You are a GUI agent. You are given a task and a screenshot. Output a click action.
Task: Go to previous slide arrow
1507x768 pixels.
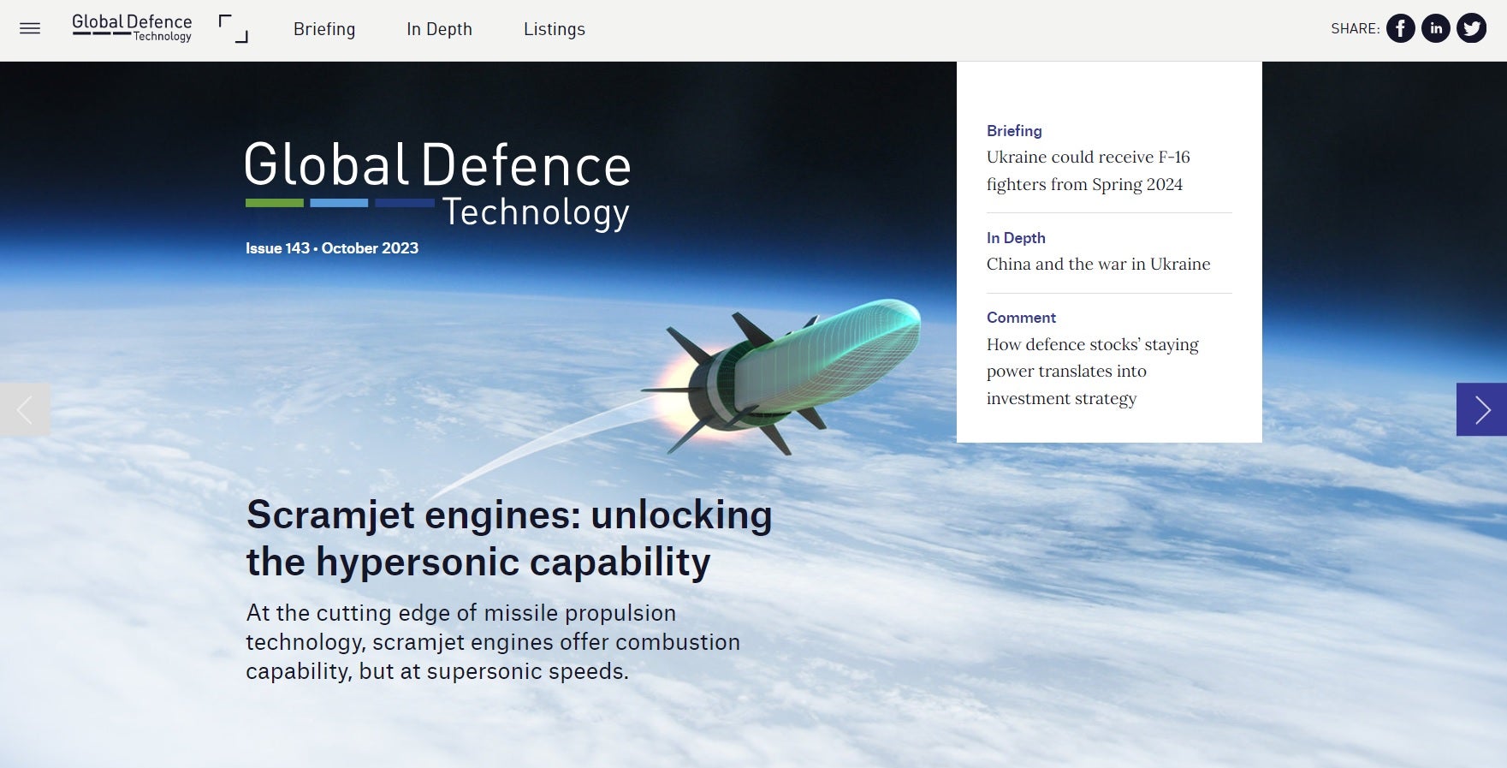pyautogui.click(x=25, y=409)
